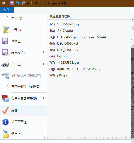Choose the 退出(X) exit label
Viewport: 134px width, 143px height.
(16, 134)
